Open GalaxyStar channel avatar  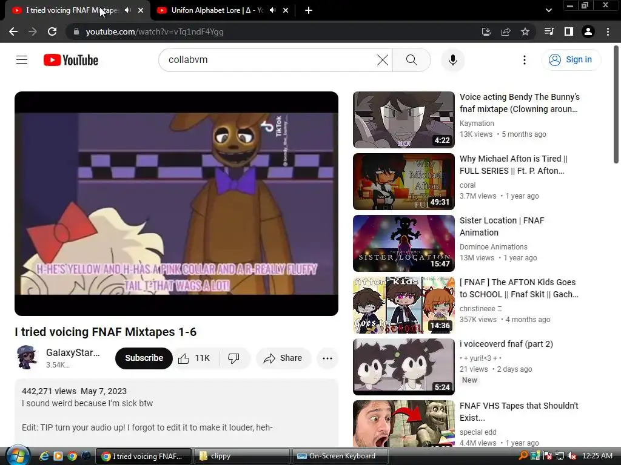click(27, 357)
